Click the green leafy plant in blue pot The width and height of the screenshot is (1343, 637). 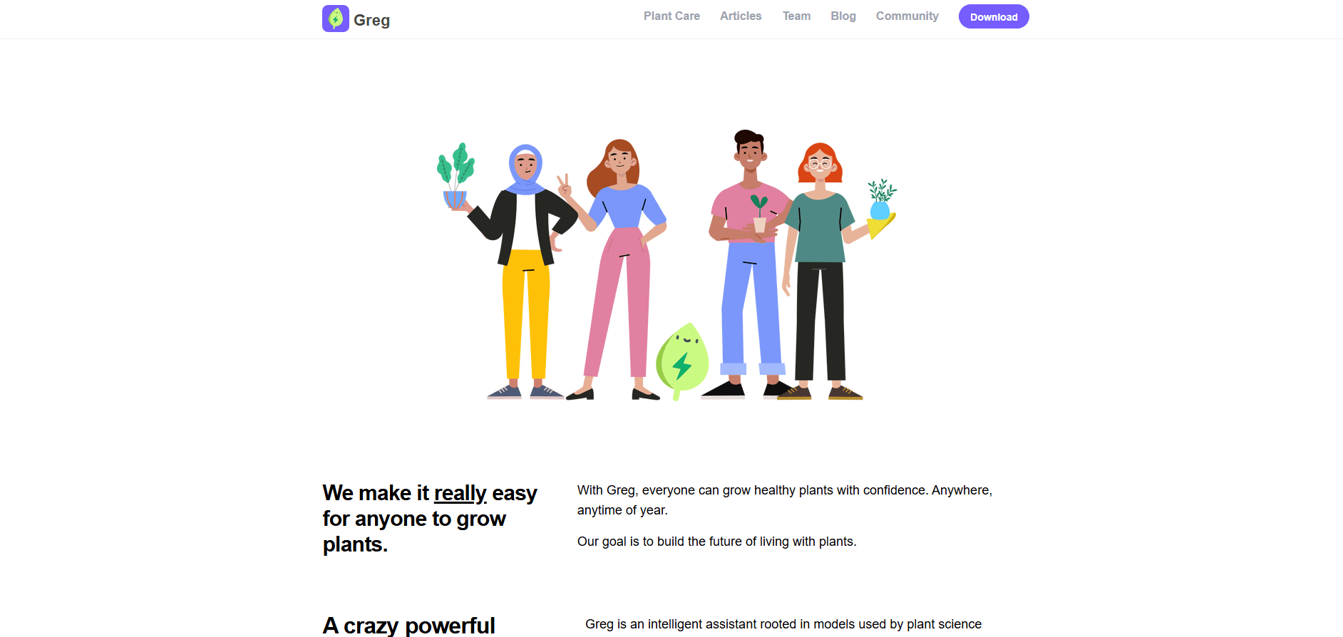[x=456, y=176]
